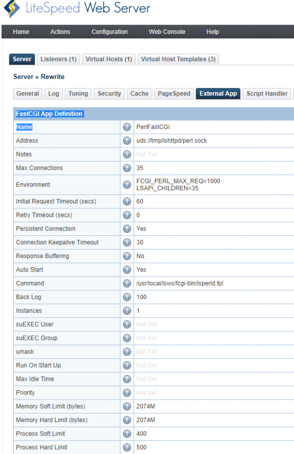Open help icon for Priority row

tap(127, 393)
